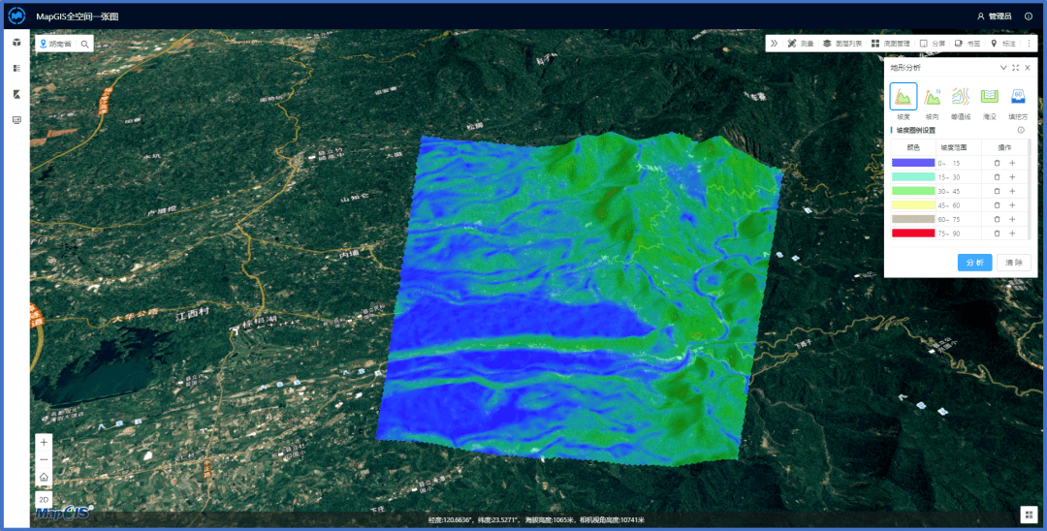
Task: Add a row after the 75~90 range
Action: (x=1012, y=234)
